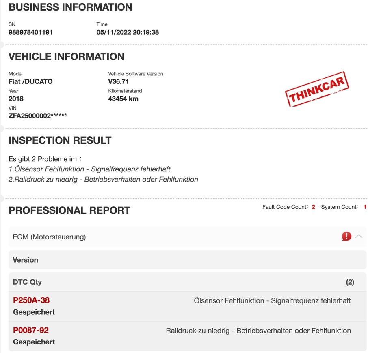Click the red System Count value
Image resolution: width=368 pixels, height=353 pixels.
[x=365, y=207]
